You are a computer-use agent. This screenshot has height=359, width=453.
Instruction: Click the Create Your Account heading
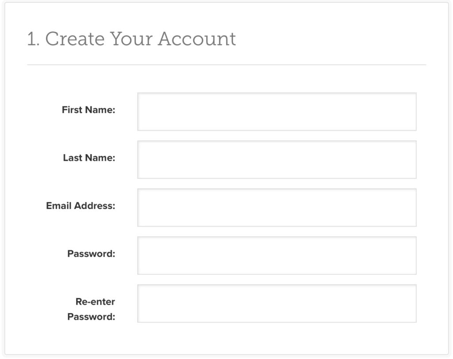(131, 39)
